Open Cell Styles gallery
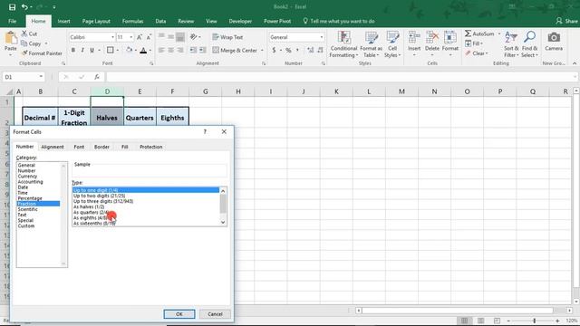This screenshot has height=326, width=580. (392, 44)
